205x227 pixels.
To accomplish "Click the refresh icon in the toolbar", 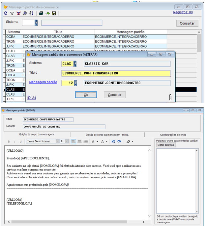I will click(x=6, y=13).
